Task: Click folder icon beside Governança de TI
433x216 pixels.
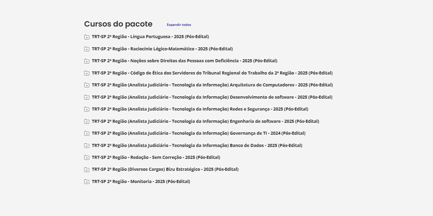Action: point(87,134)
